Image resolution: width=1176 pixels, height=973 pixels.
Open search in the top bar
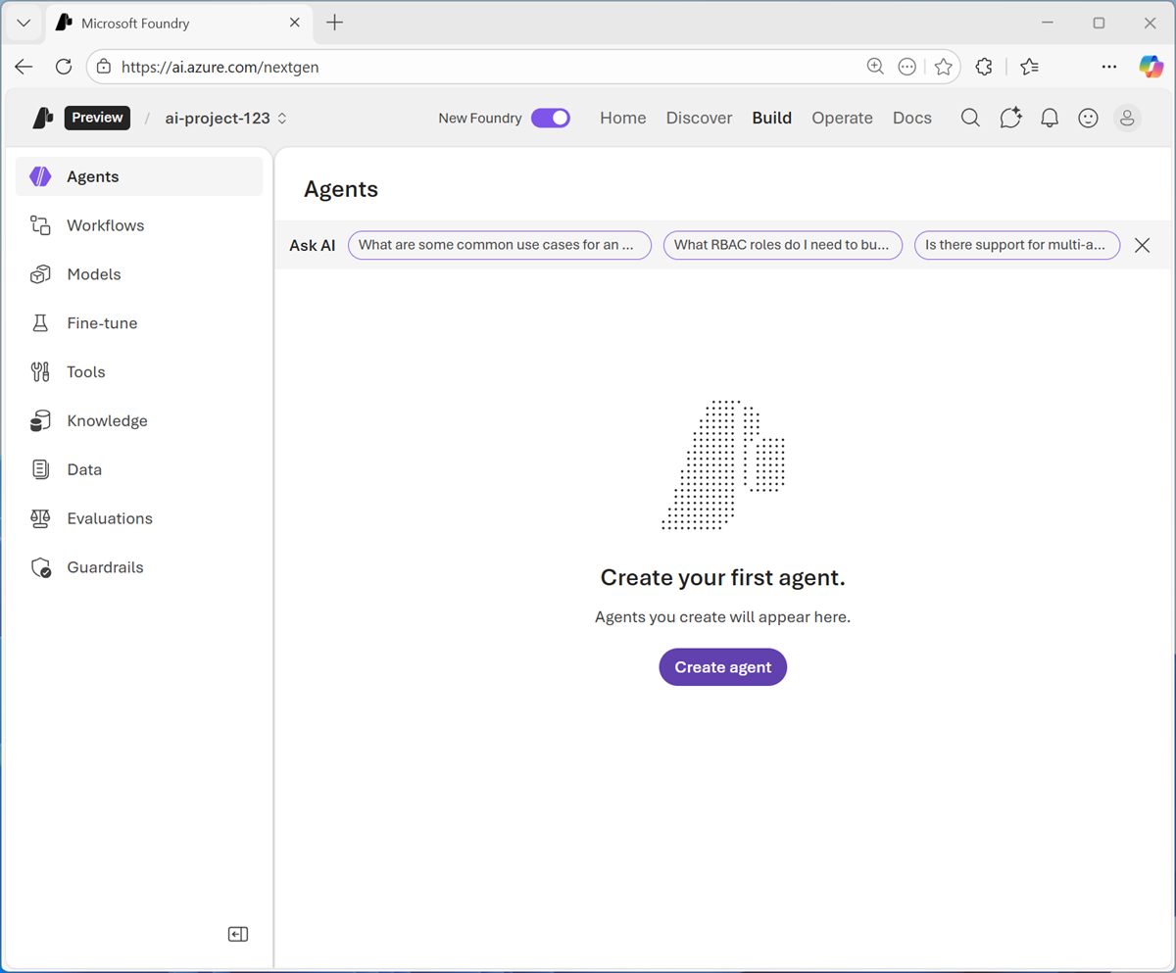coord(970,118)
